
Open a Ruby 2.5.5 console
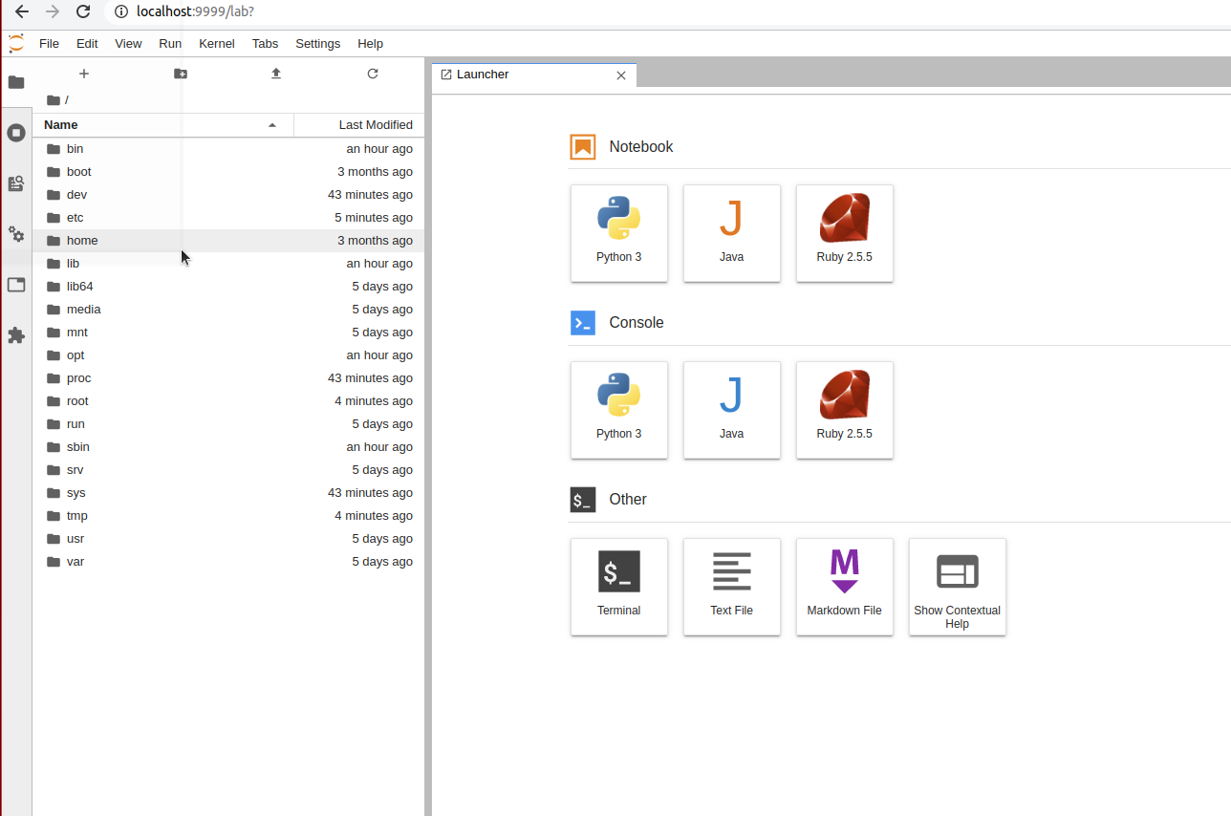pos(844,409)
